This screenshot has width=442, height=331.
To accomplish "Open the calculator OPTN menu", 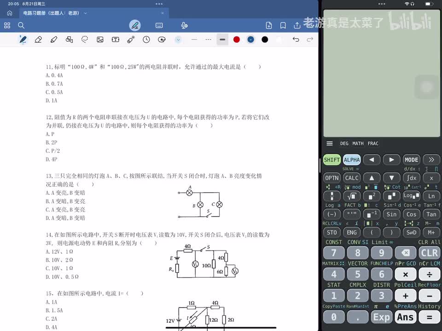I will (332, 178).
